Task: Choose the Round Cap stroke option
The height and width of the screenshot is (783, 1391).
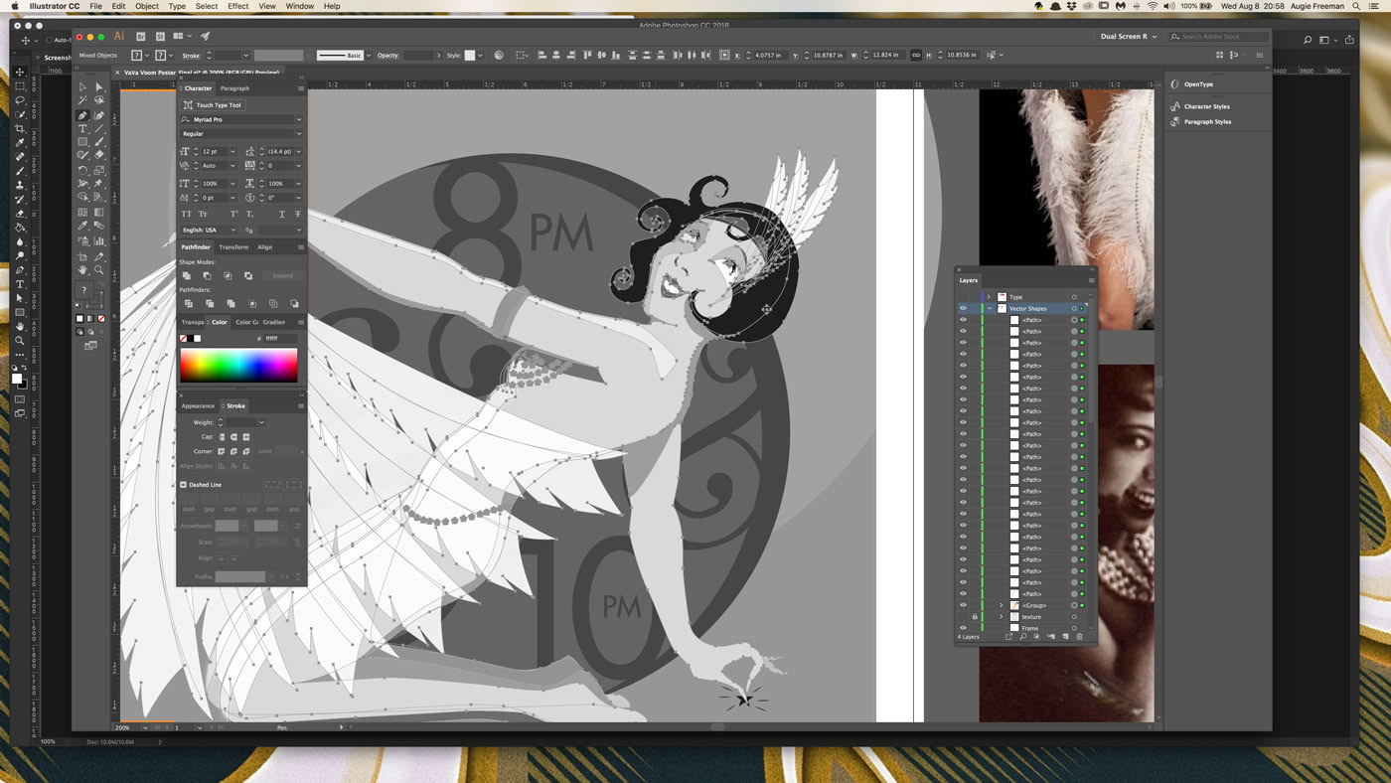Action: (x=234, y=437)
